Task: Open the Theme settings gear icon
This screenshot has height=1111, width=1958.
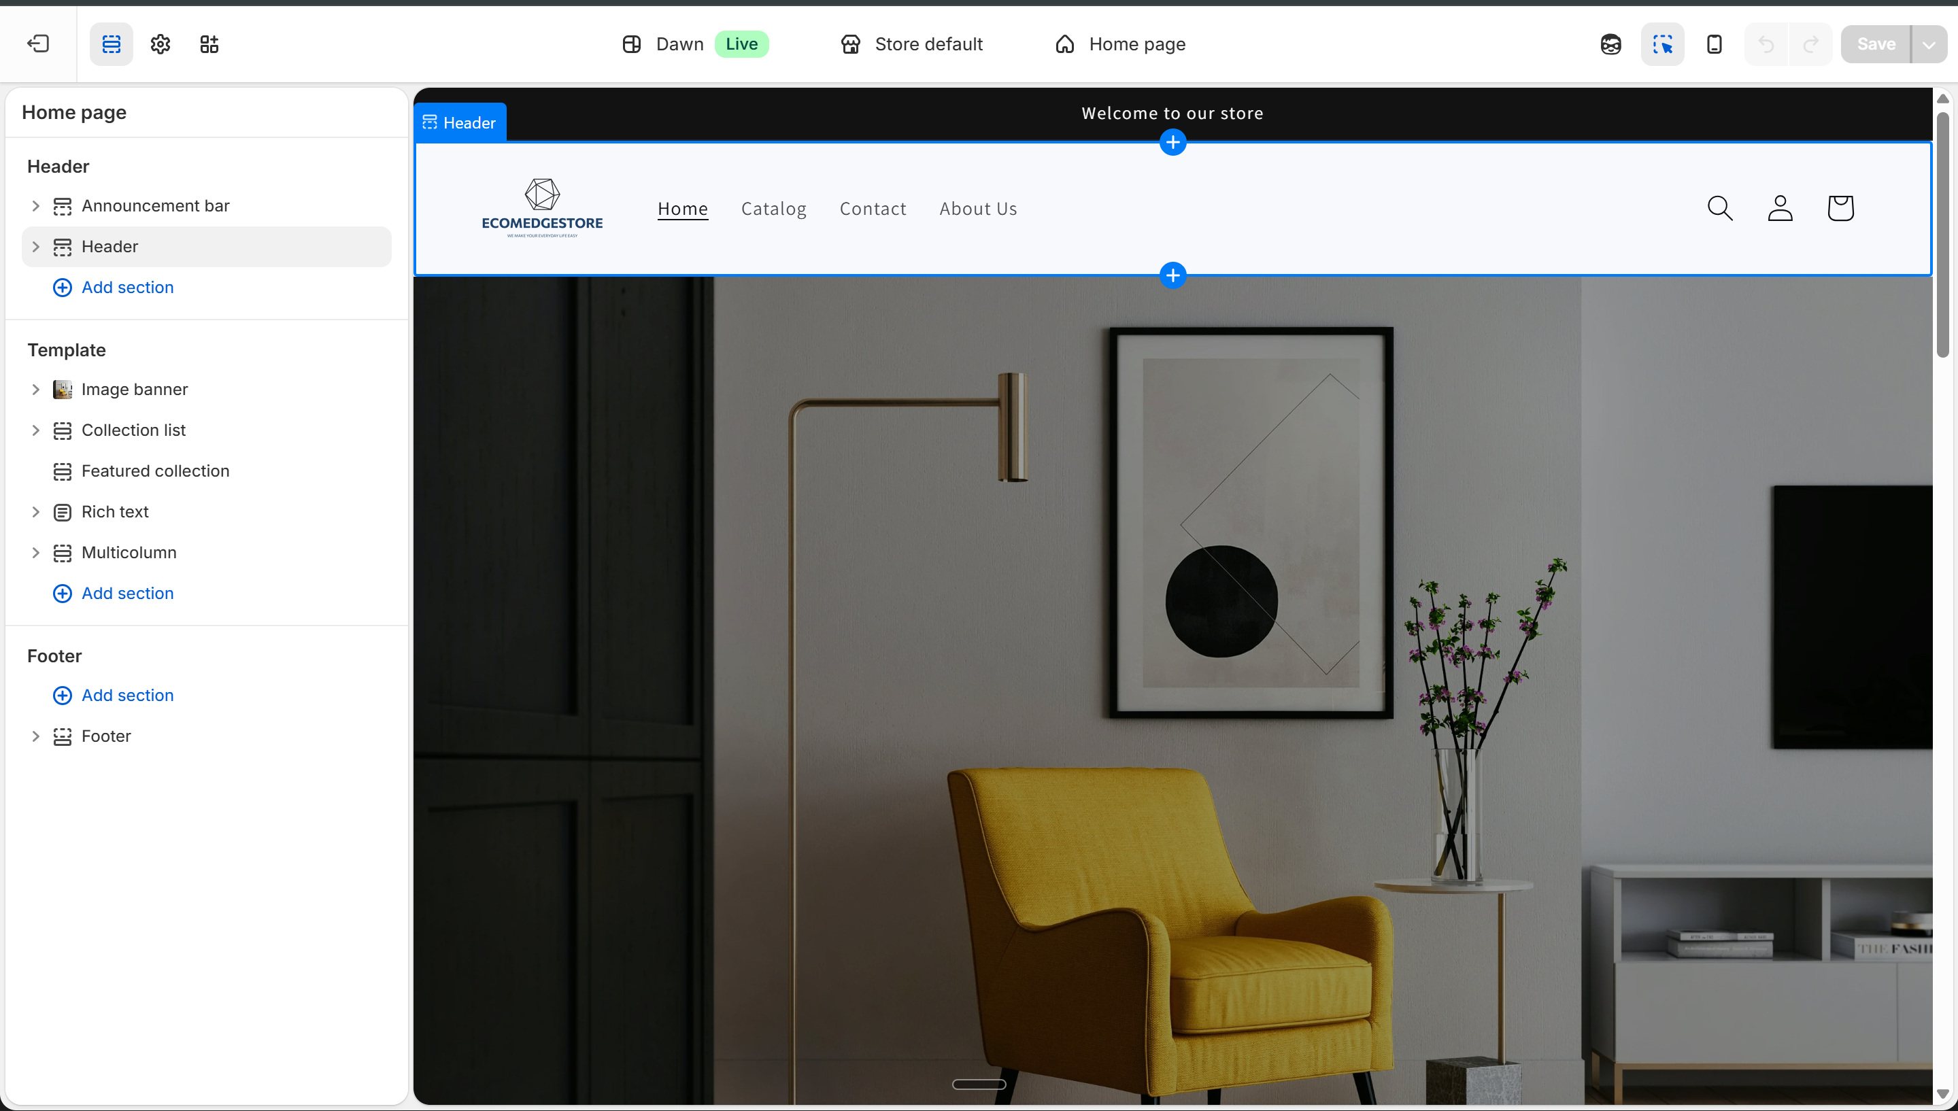Action: pyautogui.click(x=159, y=44)
